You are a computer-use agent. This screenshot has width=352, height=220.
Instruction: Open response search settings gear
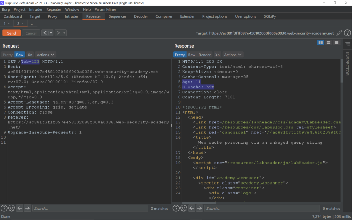tap(184, 208)
